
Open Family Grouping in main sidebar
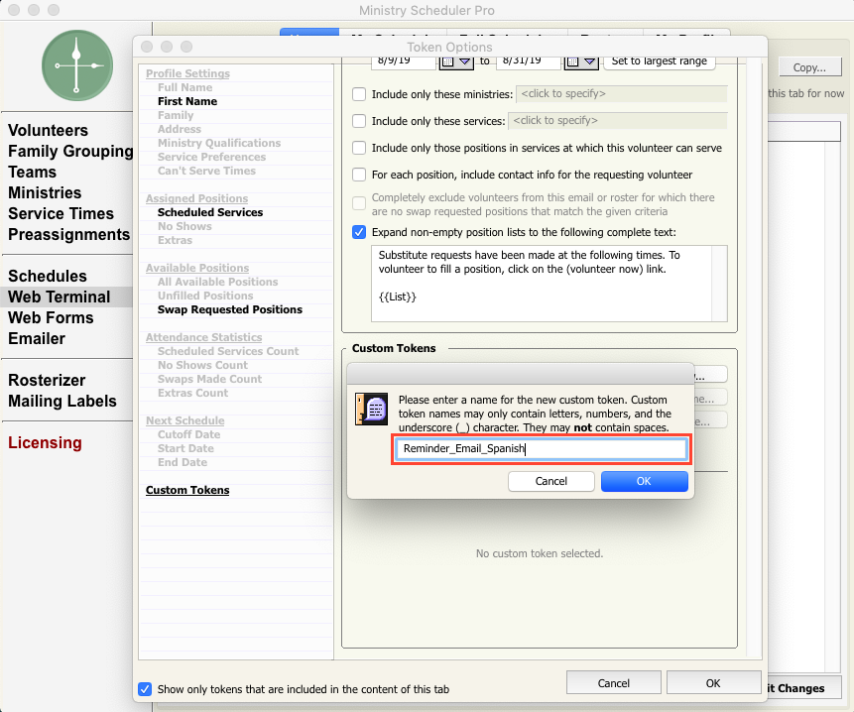tap(70, 151)
